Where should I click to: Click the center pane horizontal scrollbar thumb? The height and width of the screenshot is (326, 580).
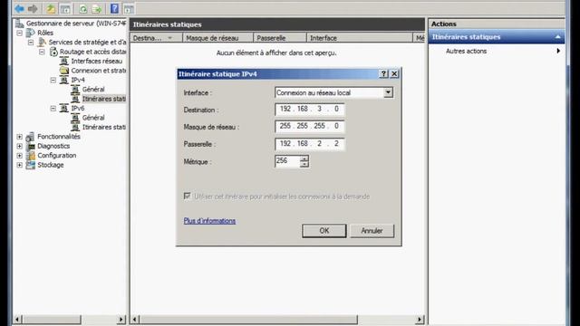(x=248, y=319)
